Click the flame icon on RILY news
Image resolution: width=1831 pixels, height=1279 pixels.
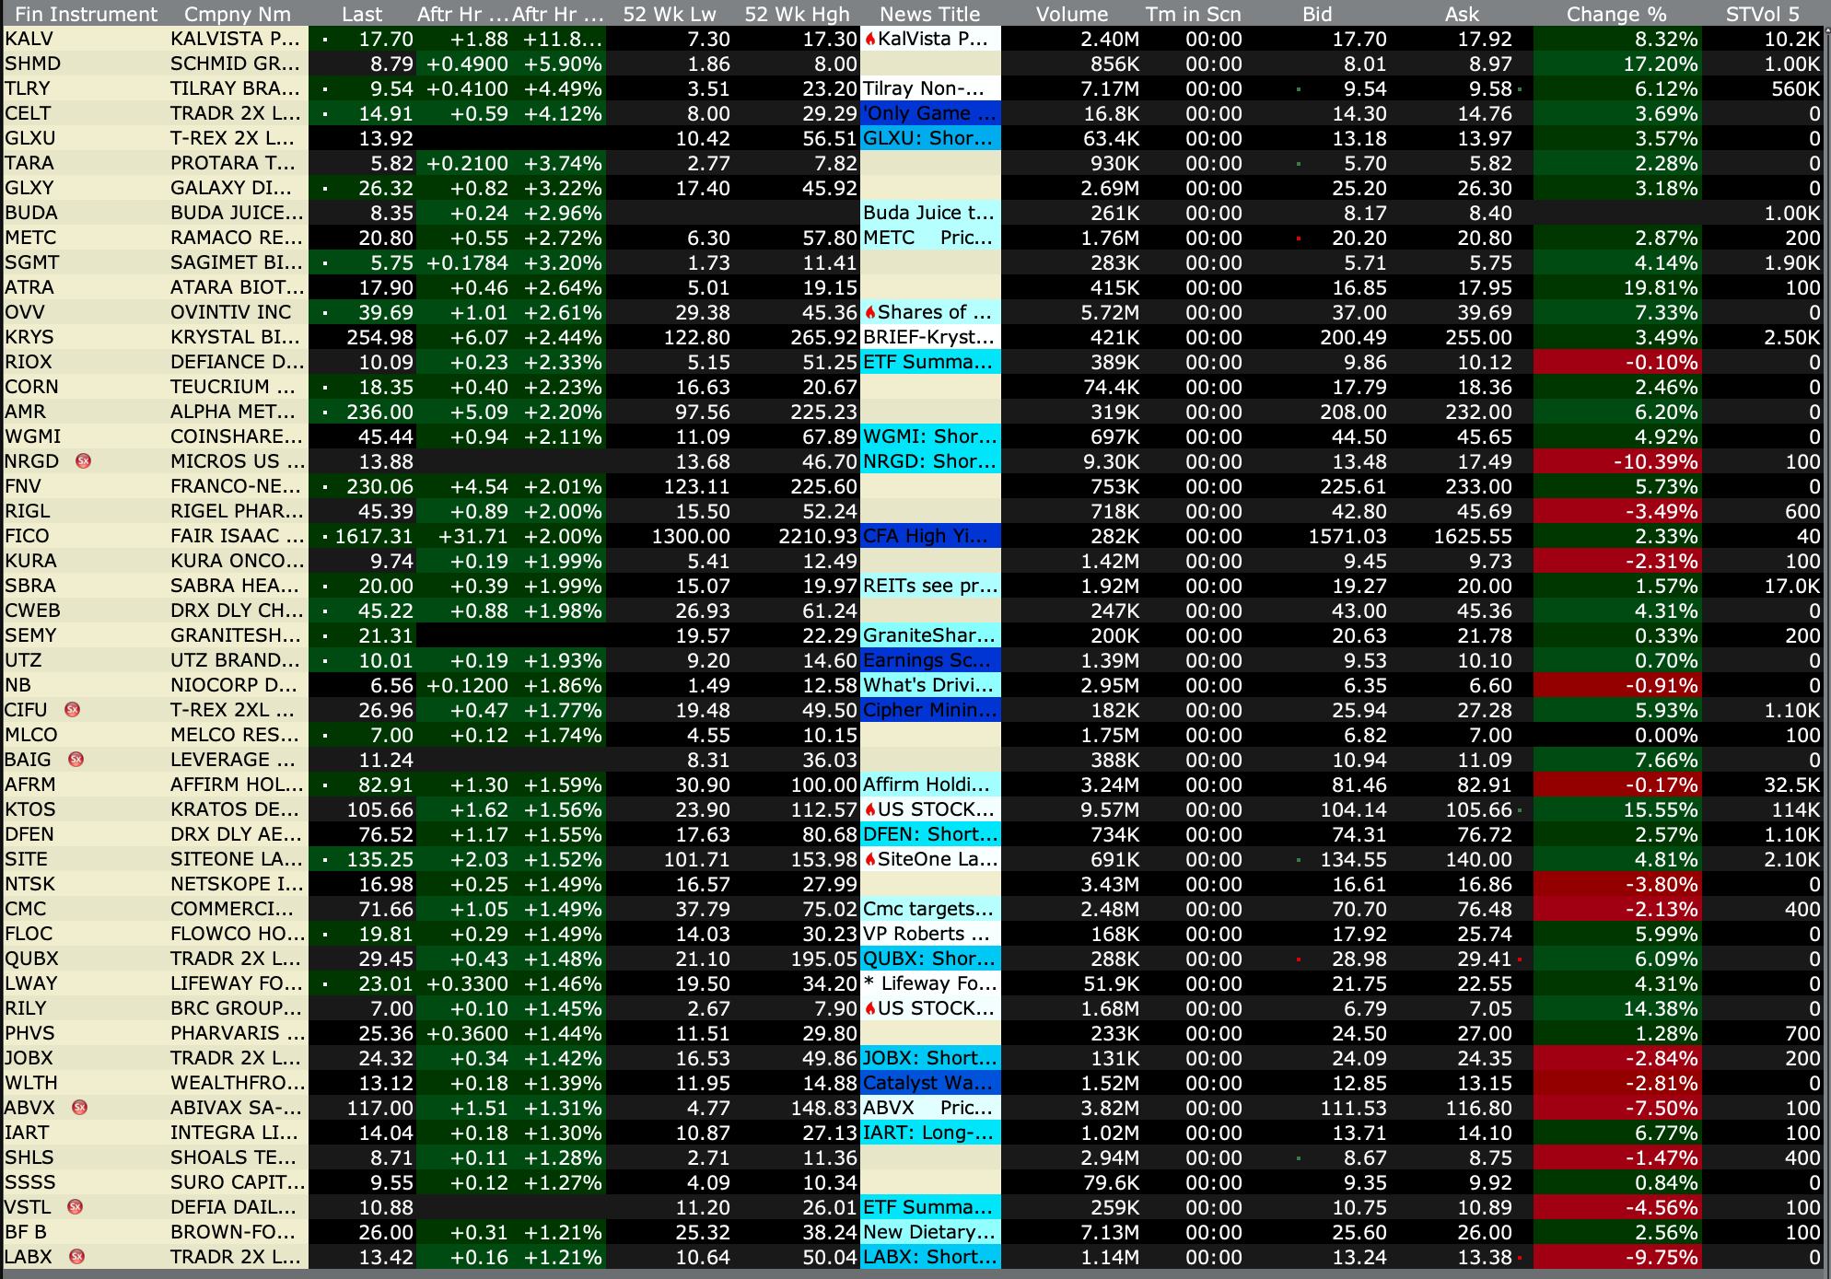tap(869, 1008)
